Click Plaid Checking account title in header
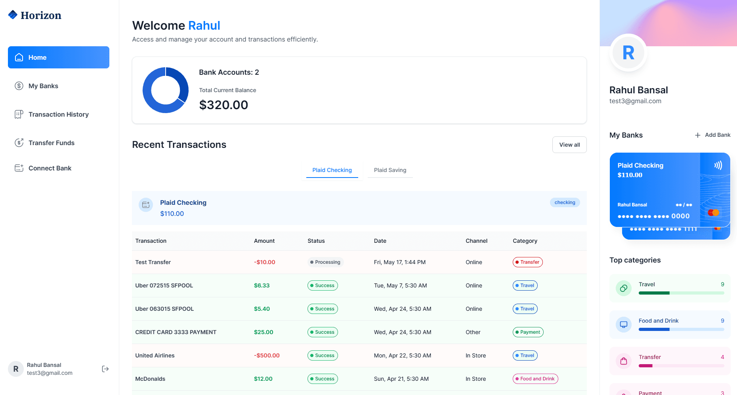The width and height of the screenshot is (737, 395). click(x=183, y=202)
